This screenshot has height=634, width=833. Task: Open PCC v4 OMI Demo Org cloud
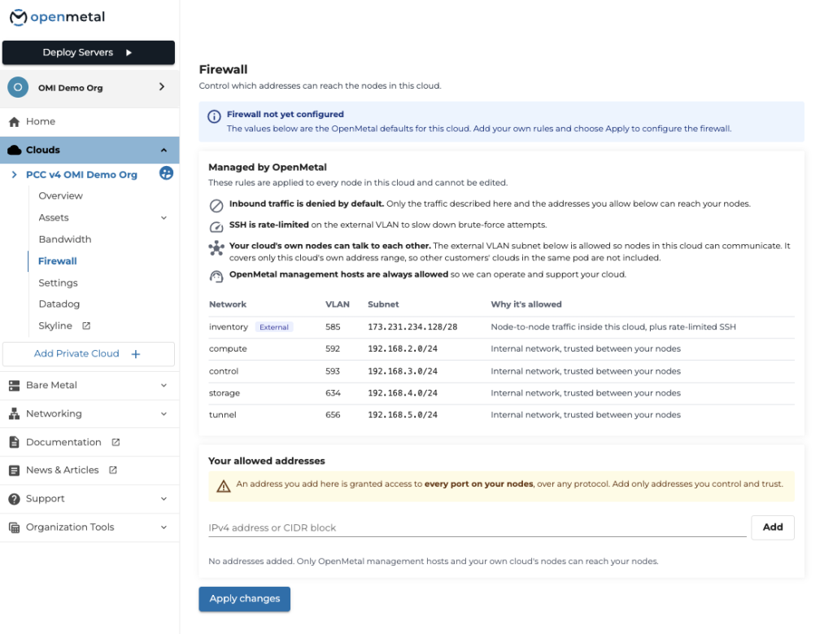click(x=82, y=174)
